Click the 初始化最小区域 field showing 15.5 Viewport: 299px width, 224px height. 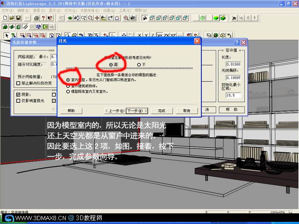233,95
